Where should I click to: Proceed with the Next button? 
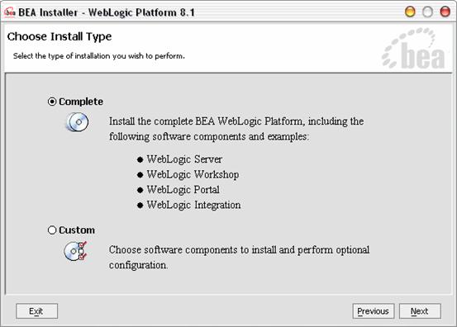[x=420, y=311]
